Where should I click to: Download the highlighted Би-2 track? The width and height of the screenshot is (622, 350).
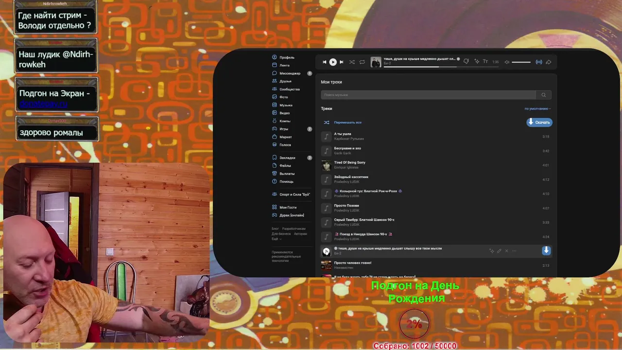(546, 250)
